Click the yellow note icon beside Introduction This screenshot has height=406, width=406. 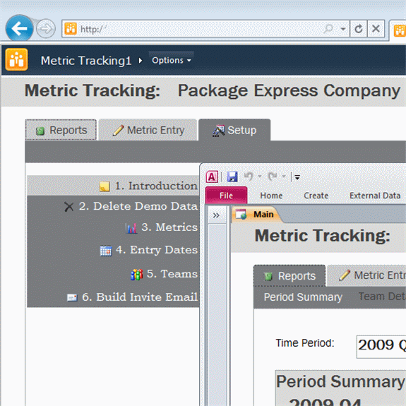coord(105,186)
